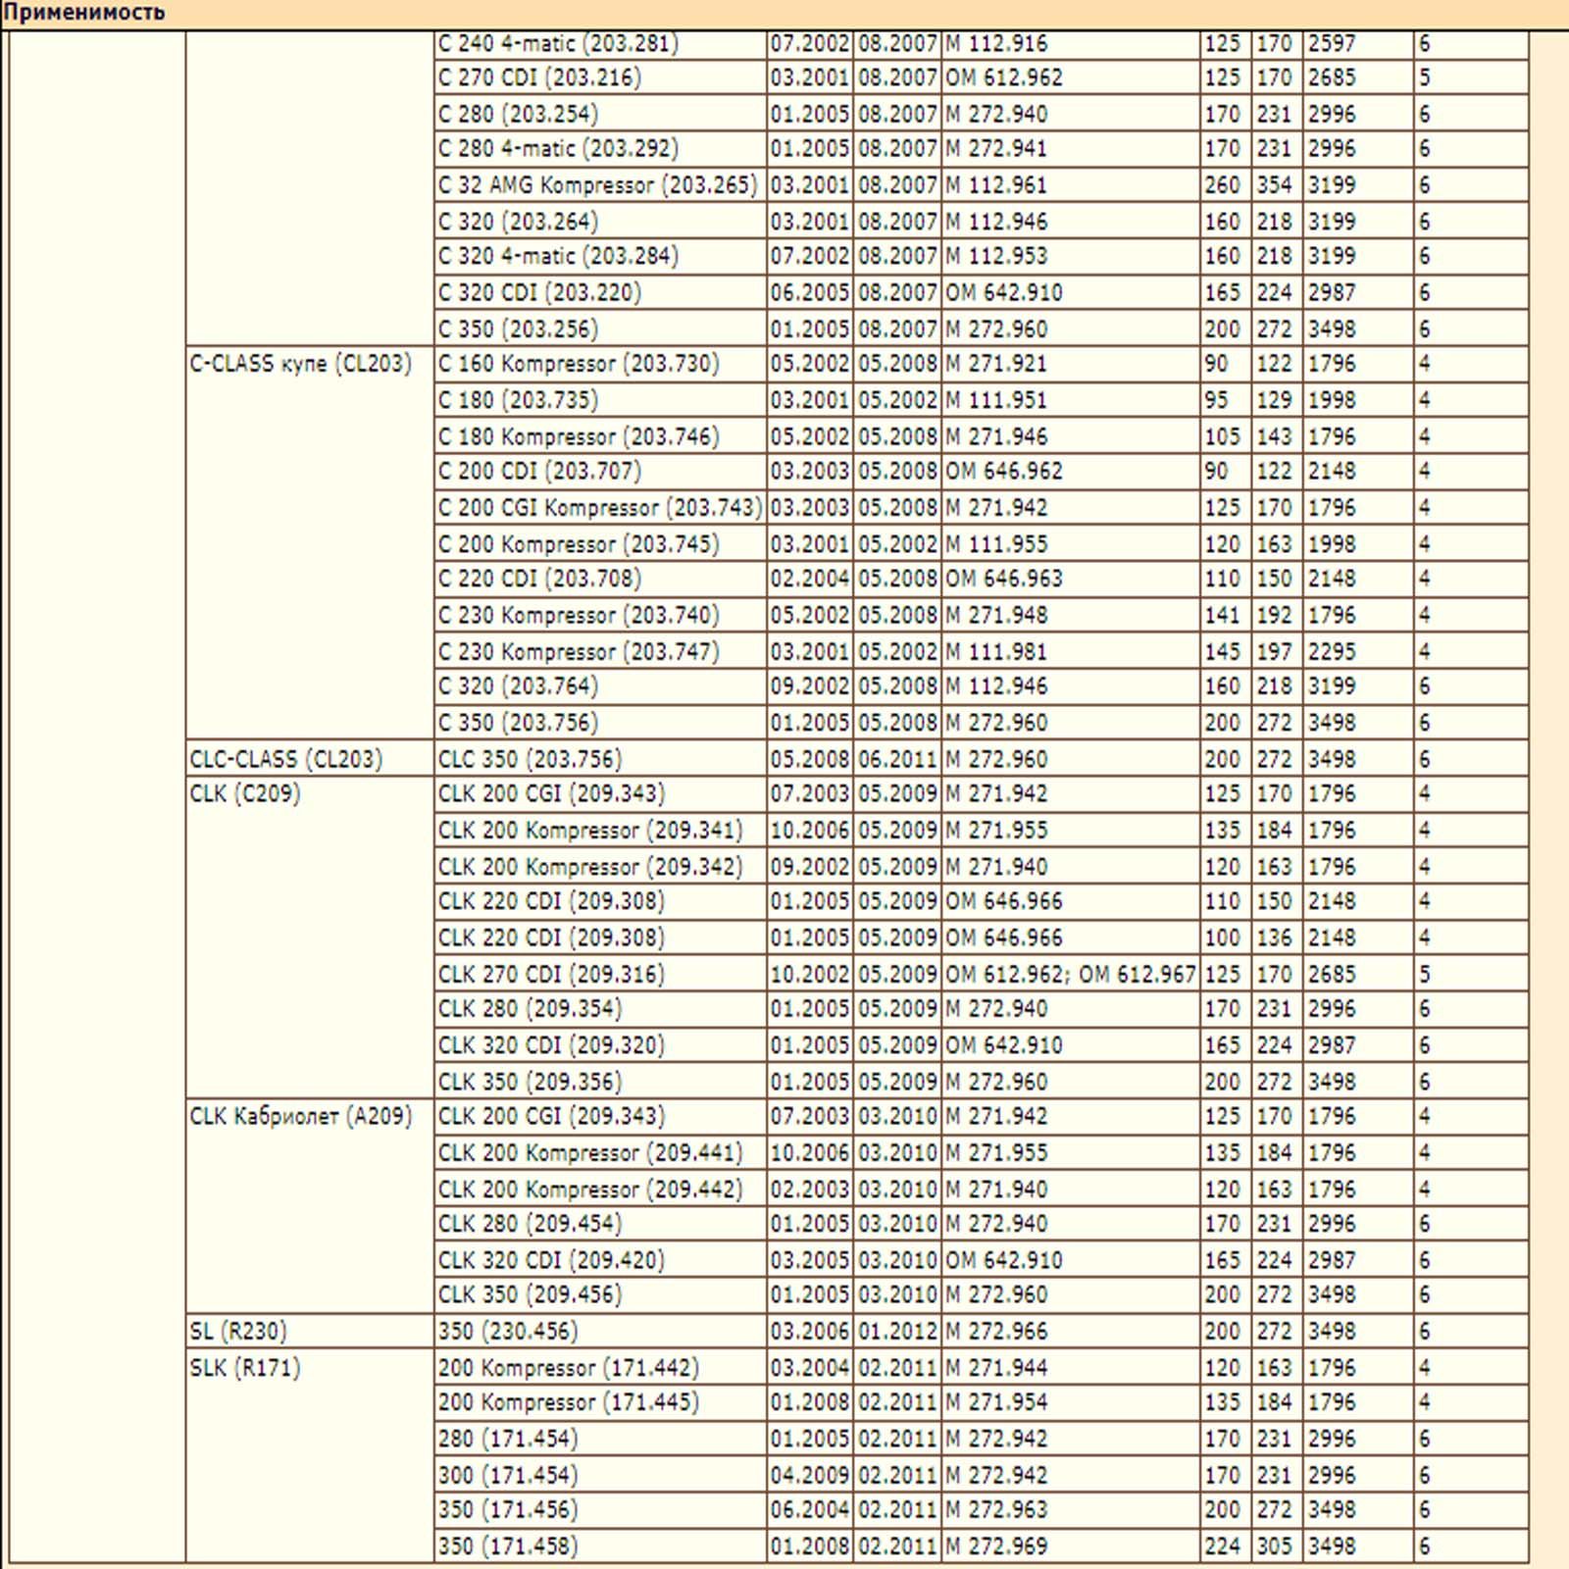The height and width of the screenshot is (1569, 1569).
Task: Click the CLK 270 CDI (209.316) entry
Action: pos(551,974)
